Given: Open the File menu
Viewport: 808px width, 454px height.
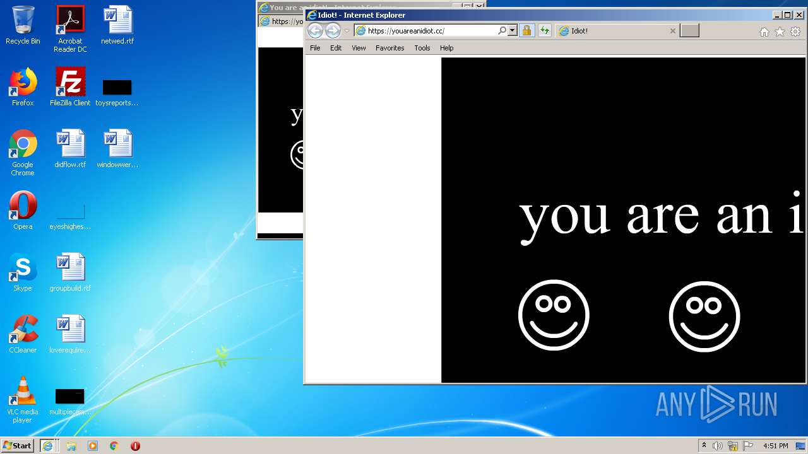Looking at the screenshot, I should pyautogui.click(x=315, y=48).
